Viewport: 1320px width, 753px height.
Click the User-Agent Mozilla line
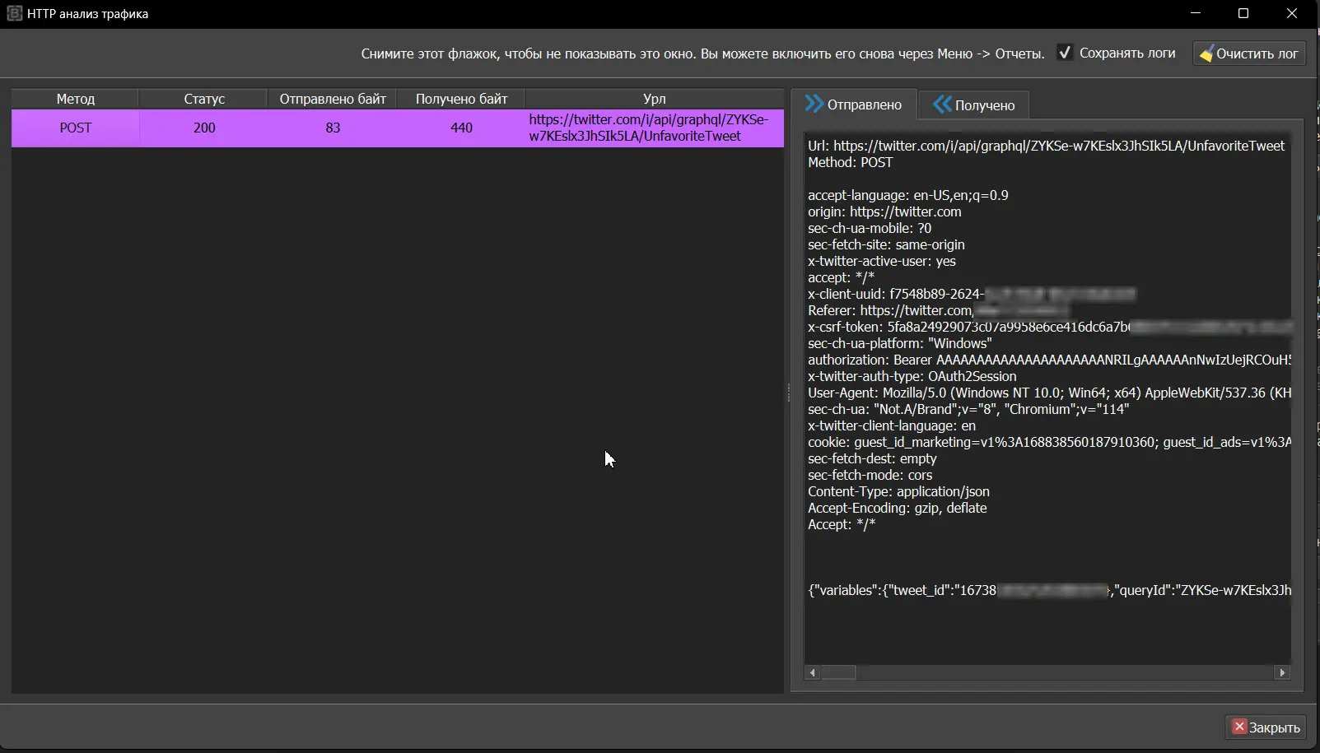tap(1050, 393)
